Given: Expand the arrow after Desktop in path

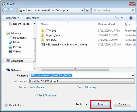Looking at the screenshot, I should point(67,10).
